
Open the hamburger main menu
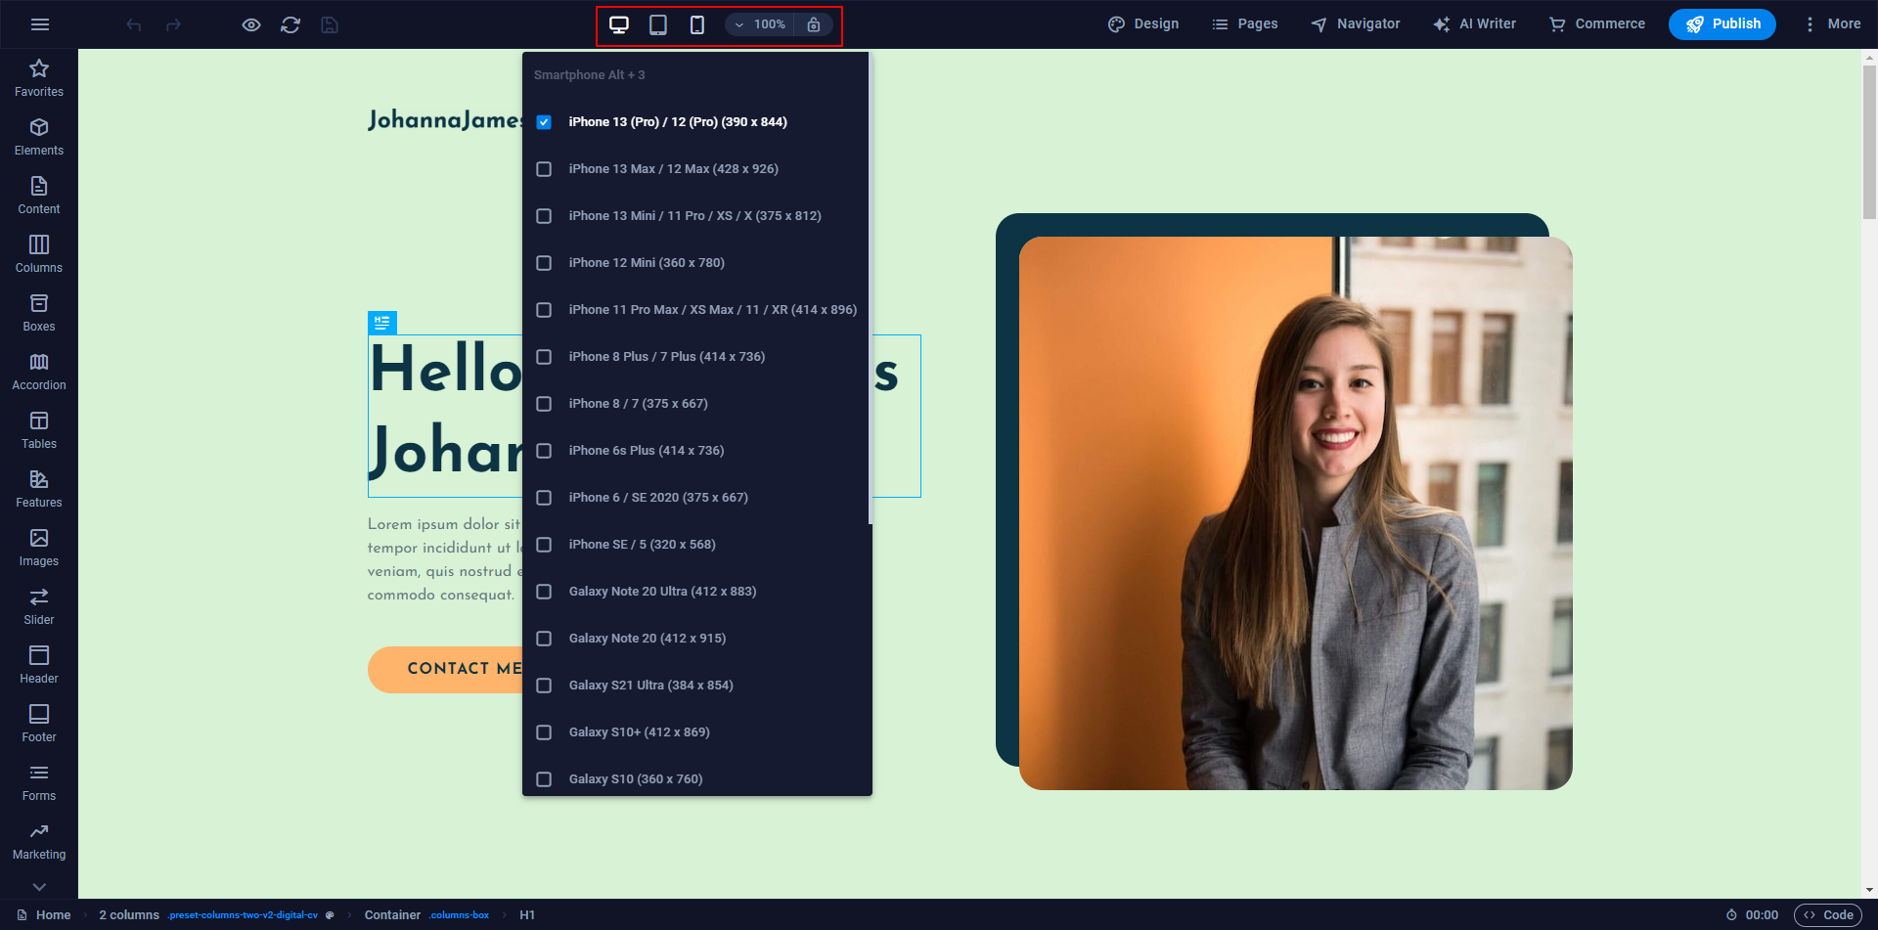(x=40, y=24)
